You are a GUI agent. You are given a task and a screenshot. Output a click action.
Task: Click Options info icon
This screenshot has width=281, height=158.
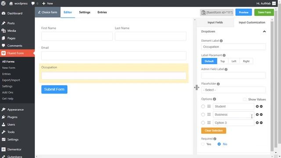tap(214, 99)
